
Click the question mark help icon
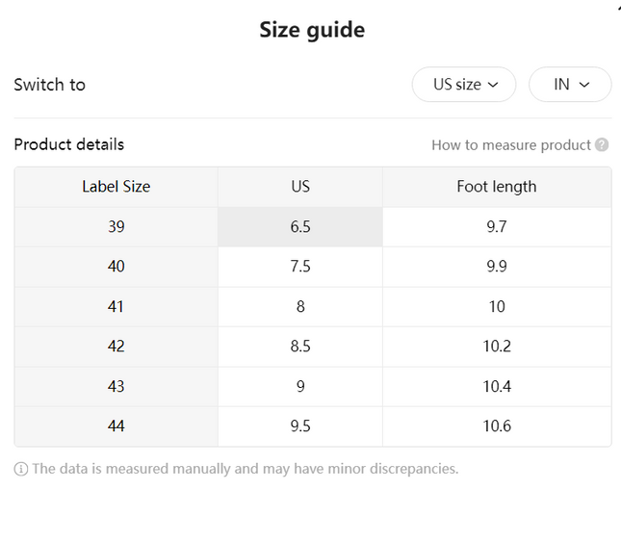(602, 145)
